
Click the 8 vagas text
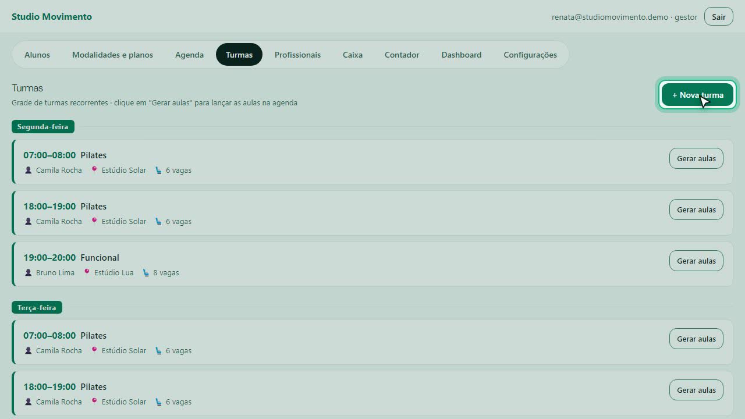click(x=166, y=273)
